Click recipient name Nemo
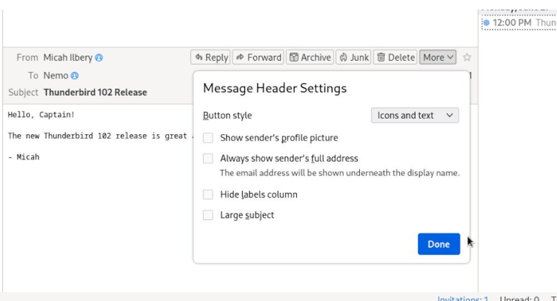This screenshot has height=301, width=557. 56,76
